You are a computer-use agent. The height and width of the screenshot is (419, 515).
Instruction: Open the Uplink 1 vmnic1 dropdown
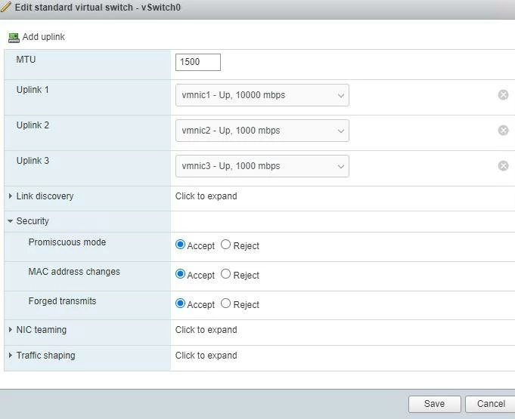pos(262,95)
